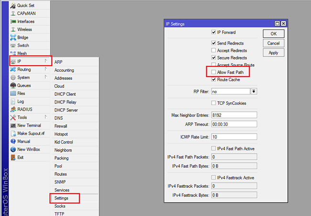Click the CAPsMAN antenna icon
311x216 pixels.
(13, 13)
